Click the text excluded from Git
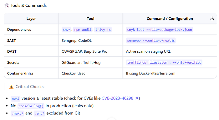The height and width of the screenshot is (120, 219). point(63,113)
